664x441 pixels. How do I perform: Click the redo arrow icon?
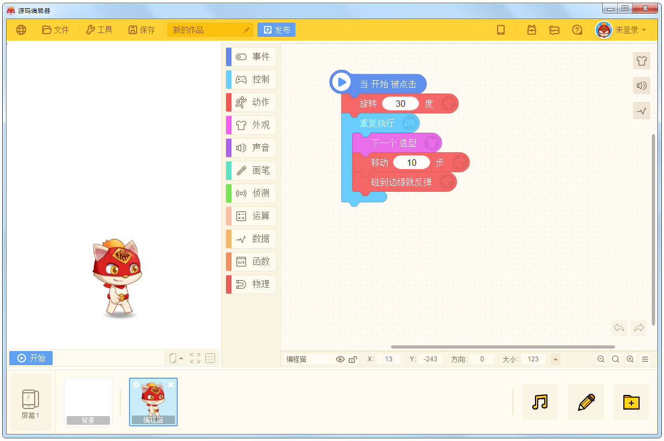pos(639,328)
